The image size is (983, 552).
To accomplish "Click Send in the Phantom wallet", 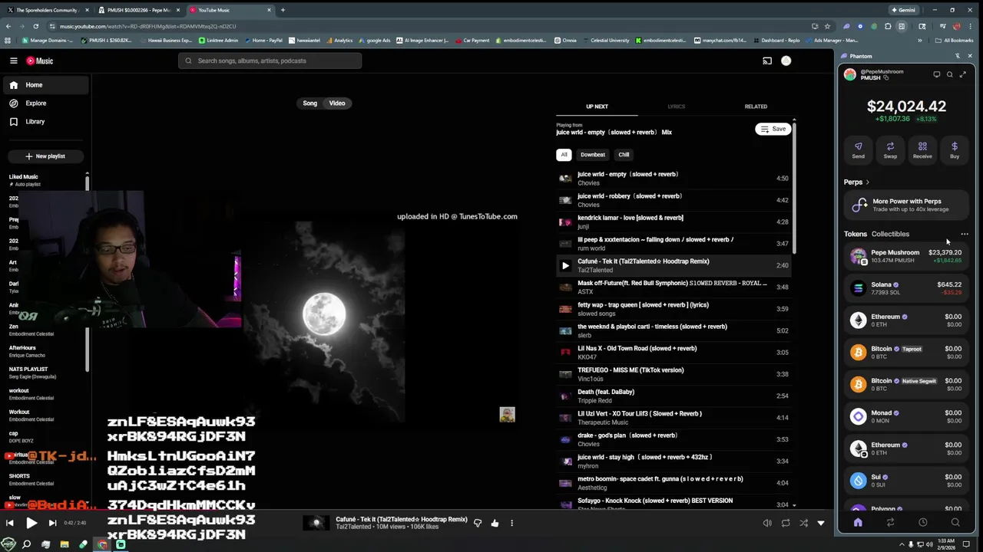I will coord(858,150).
